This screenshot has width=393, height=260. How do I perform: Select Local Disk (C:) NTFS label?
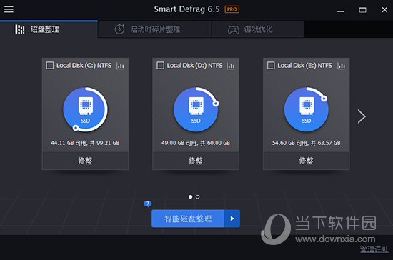tap(84, 66)
